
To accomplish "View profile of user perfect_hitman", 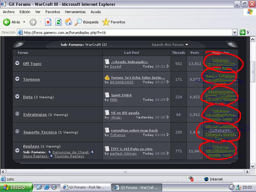I will [x=123, y=154].
